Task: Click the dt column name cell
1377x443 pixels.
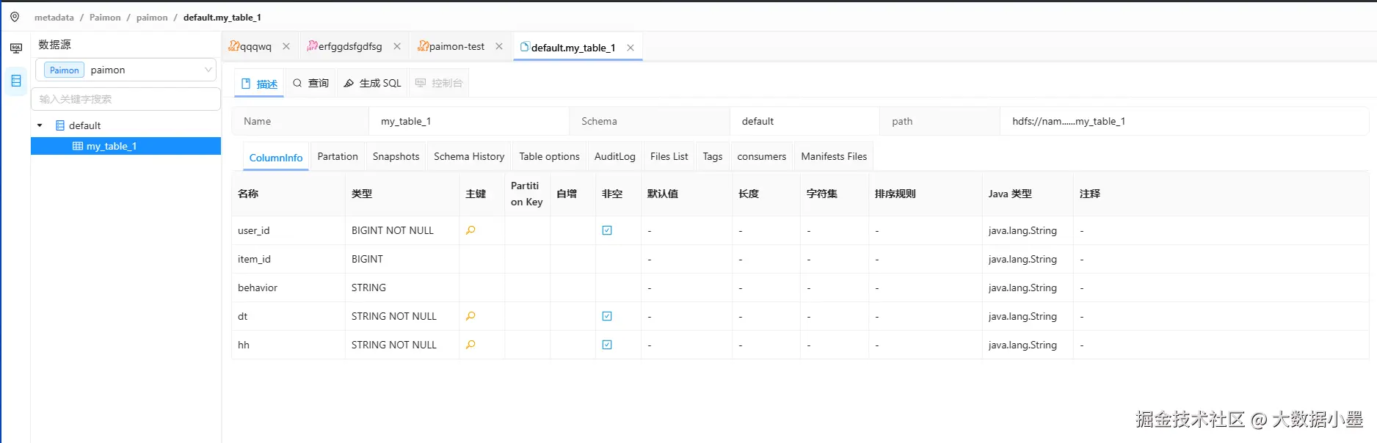Action: coord(288,316)
